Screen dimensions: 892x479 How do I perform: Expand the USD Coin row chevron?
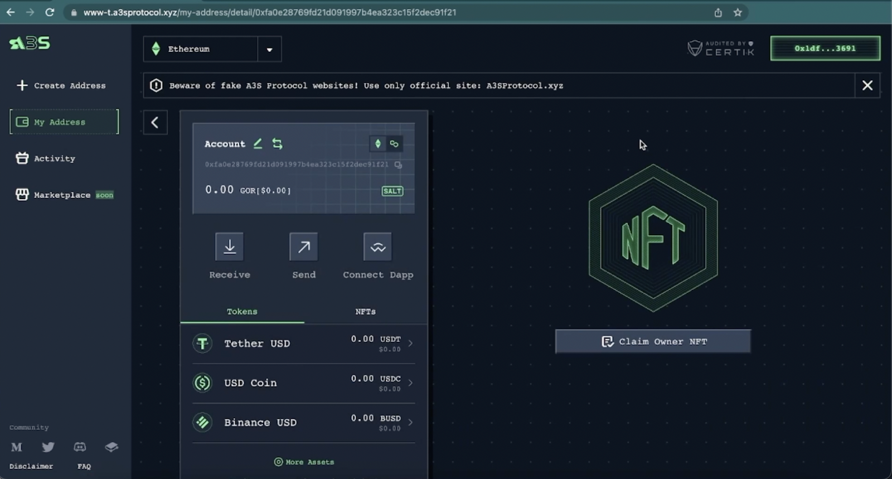pos(410,383)
